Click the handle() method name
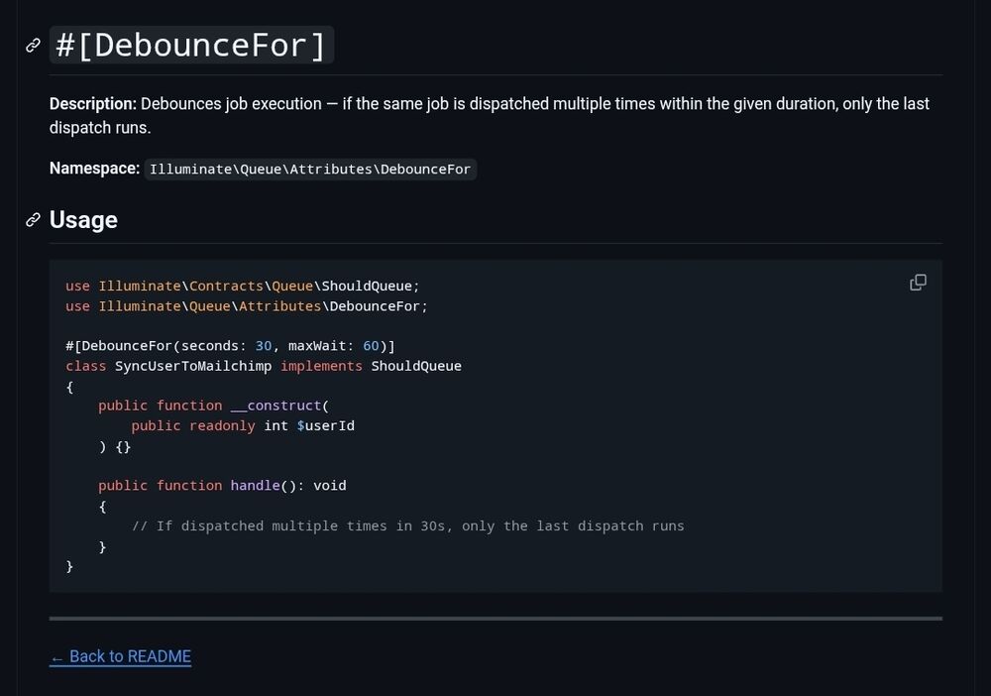991x696 pixels. coord(256,486)
